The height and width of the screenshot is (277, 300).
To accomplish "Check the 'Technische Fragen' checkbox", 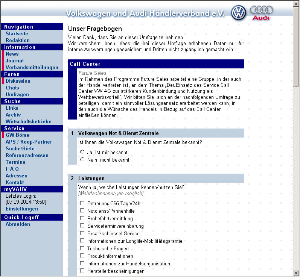I will click(82, 248).
